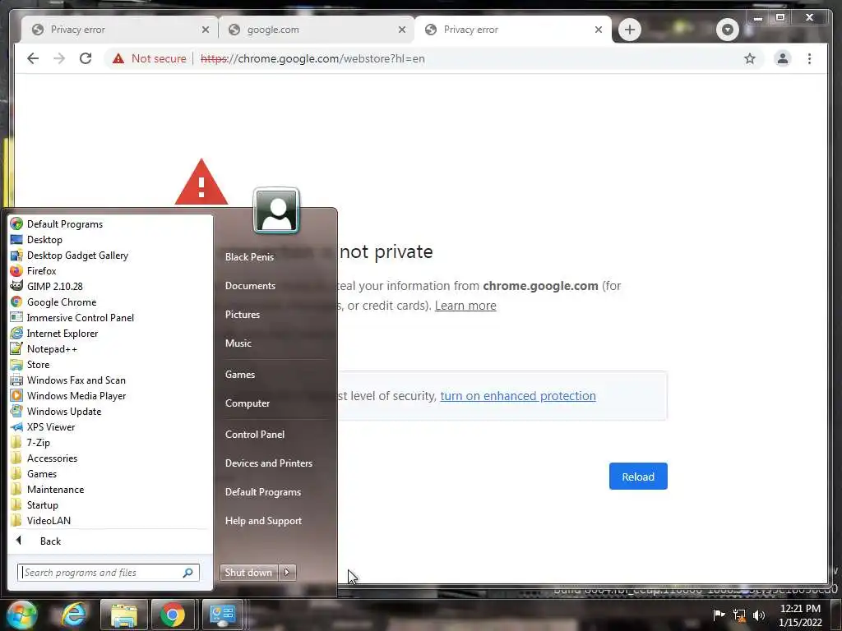Open the personal user folder link
The image size is (842, 631).
coord(249,257)
